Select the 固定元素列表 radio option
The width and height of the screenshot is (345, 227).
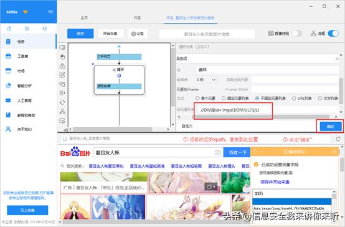tap(235, 99)
